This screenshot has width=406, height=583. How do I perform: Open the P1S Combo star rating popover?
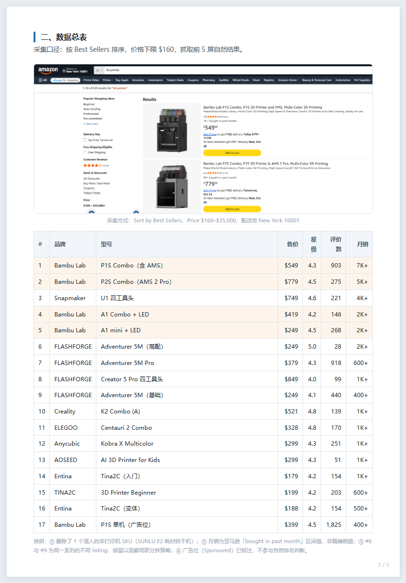(x=212, y=117)
